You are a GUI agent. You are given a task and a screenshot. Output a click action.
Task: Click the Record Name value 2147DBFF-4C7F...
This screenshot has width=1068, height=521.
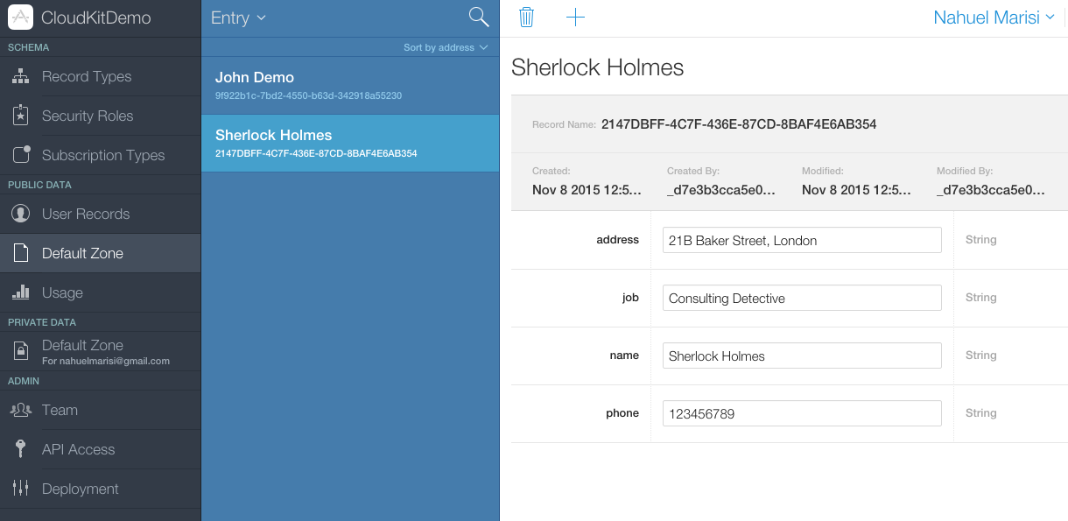[739, 124]
